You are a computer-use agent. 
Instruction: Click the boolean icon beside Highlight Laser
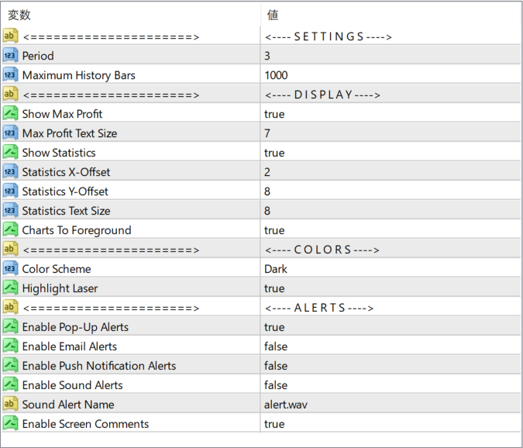(x=10, y=288)
